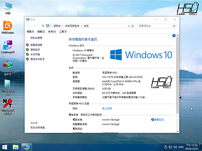Open 遠端設定 sidebar link

[35, 50]
